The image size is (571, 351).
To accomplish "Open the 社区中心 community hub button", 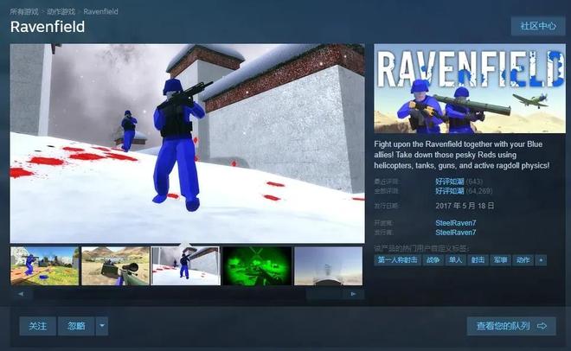I will click(538, 26).
